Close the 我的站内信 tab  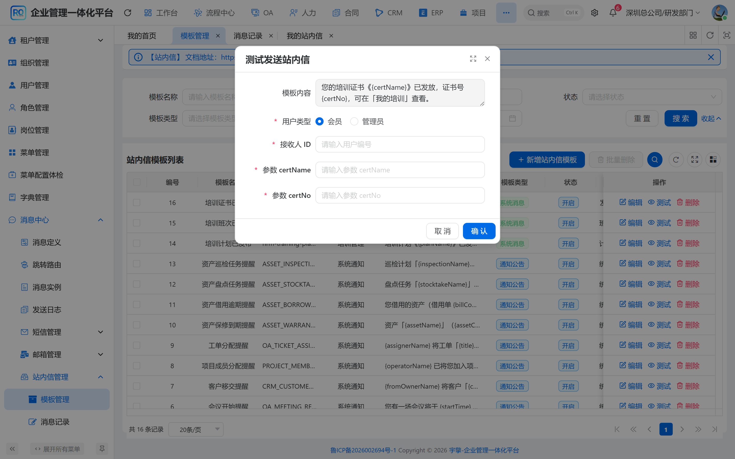coord(331,36)
